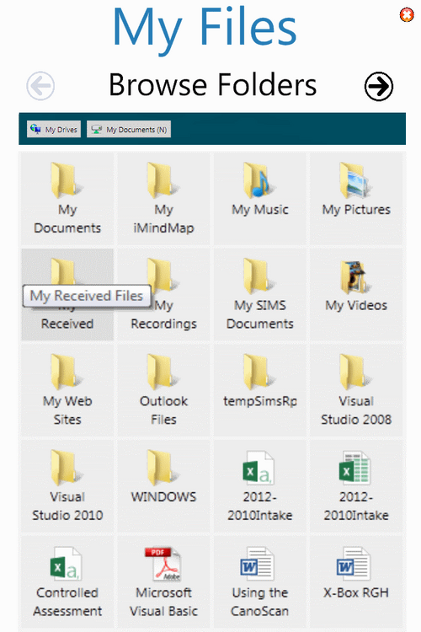Open the Visual Studio 2008 folder
This screenshot has height=632, width=421.
[x=356, y=390]
